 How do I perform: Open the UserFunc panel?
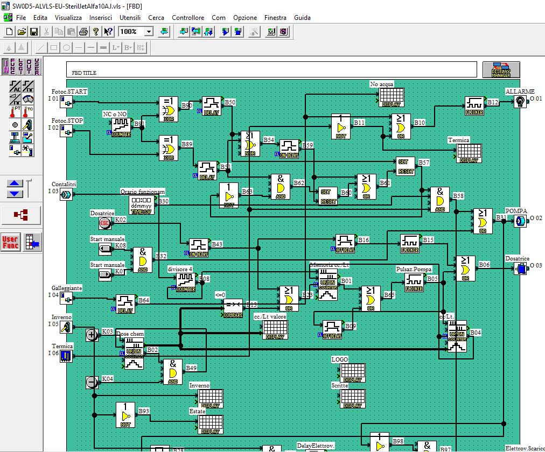tap(11, 241)
